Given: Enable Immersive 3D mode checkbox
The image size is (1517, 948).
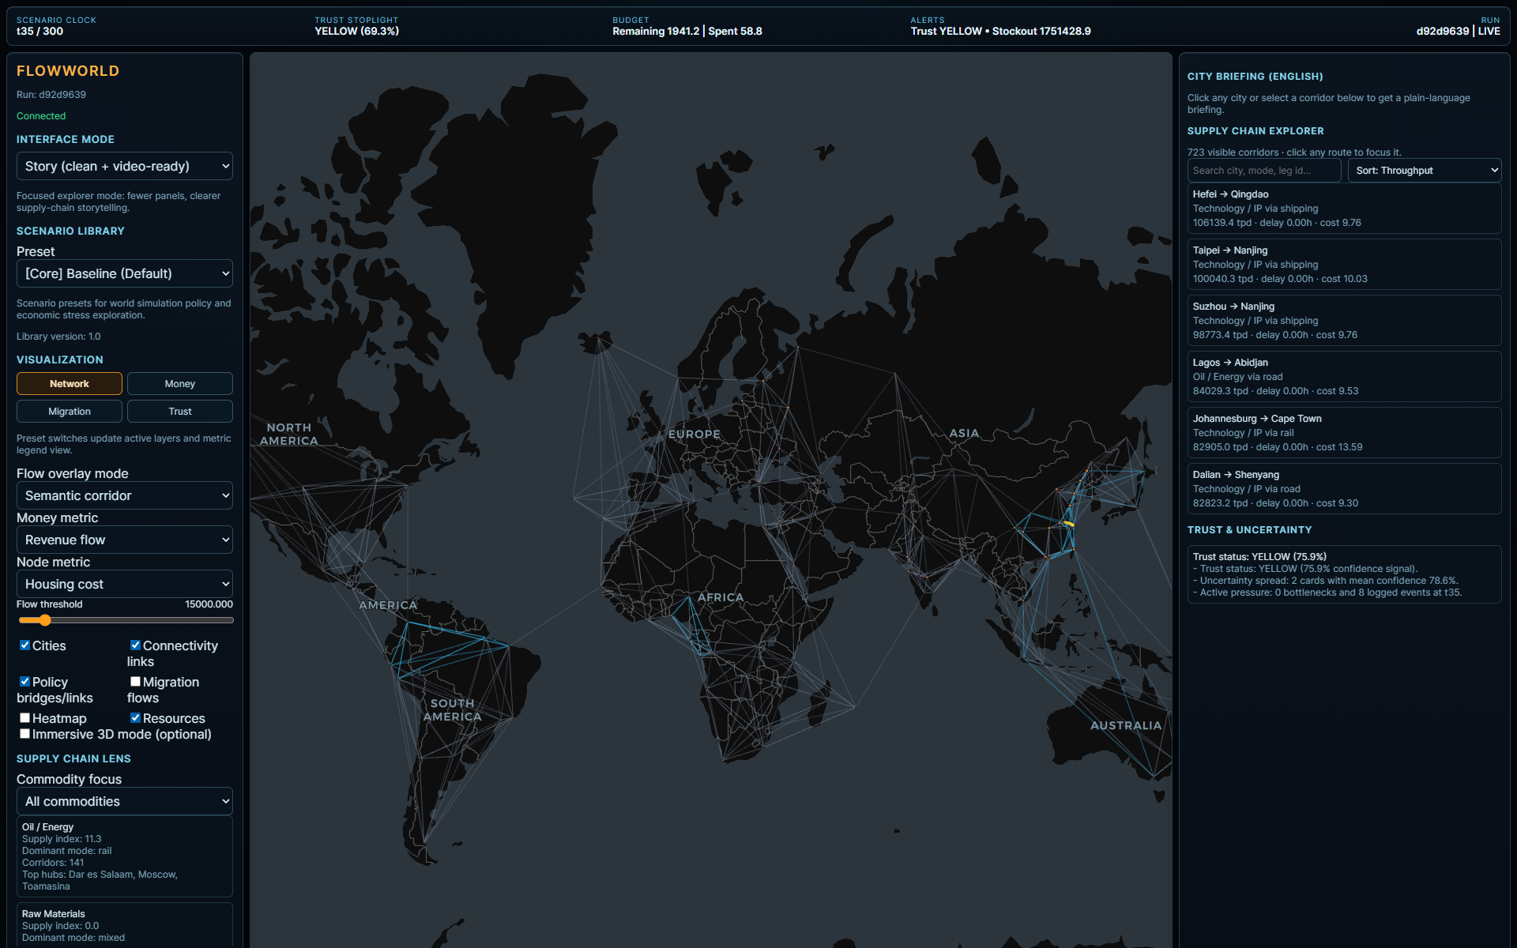Looking at the screenshot, I should 24,734.
